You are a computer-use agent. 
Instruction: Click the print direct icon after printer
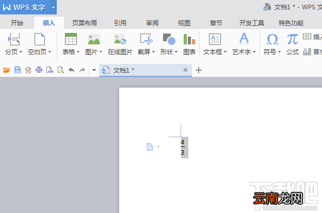[50, 70]
